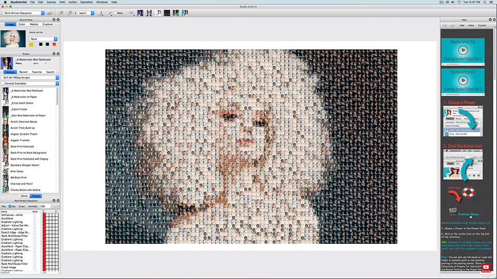The image size is (497, 279).
Task: Click the action icon beside Paint Action Sequence
Action: click(50, 13)
